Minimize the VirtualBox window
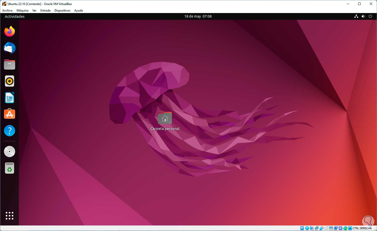Screen dimensions: 377x231 click(348, 4)
